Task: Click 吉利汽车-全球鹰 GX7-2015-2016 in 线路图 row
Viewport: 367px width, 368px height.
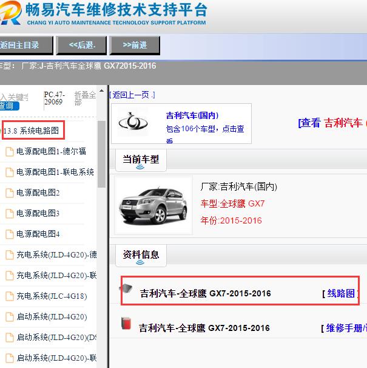Action: coord(206,293)
